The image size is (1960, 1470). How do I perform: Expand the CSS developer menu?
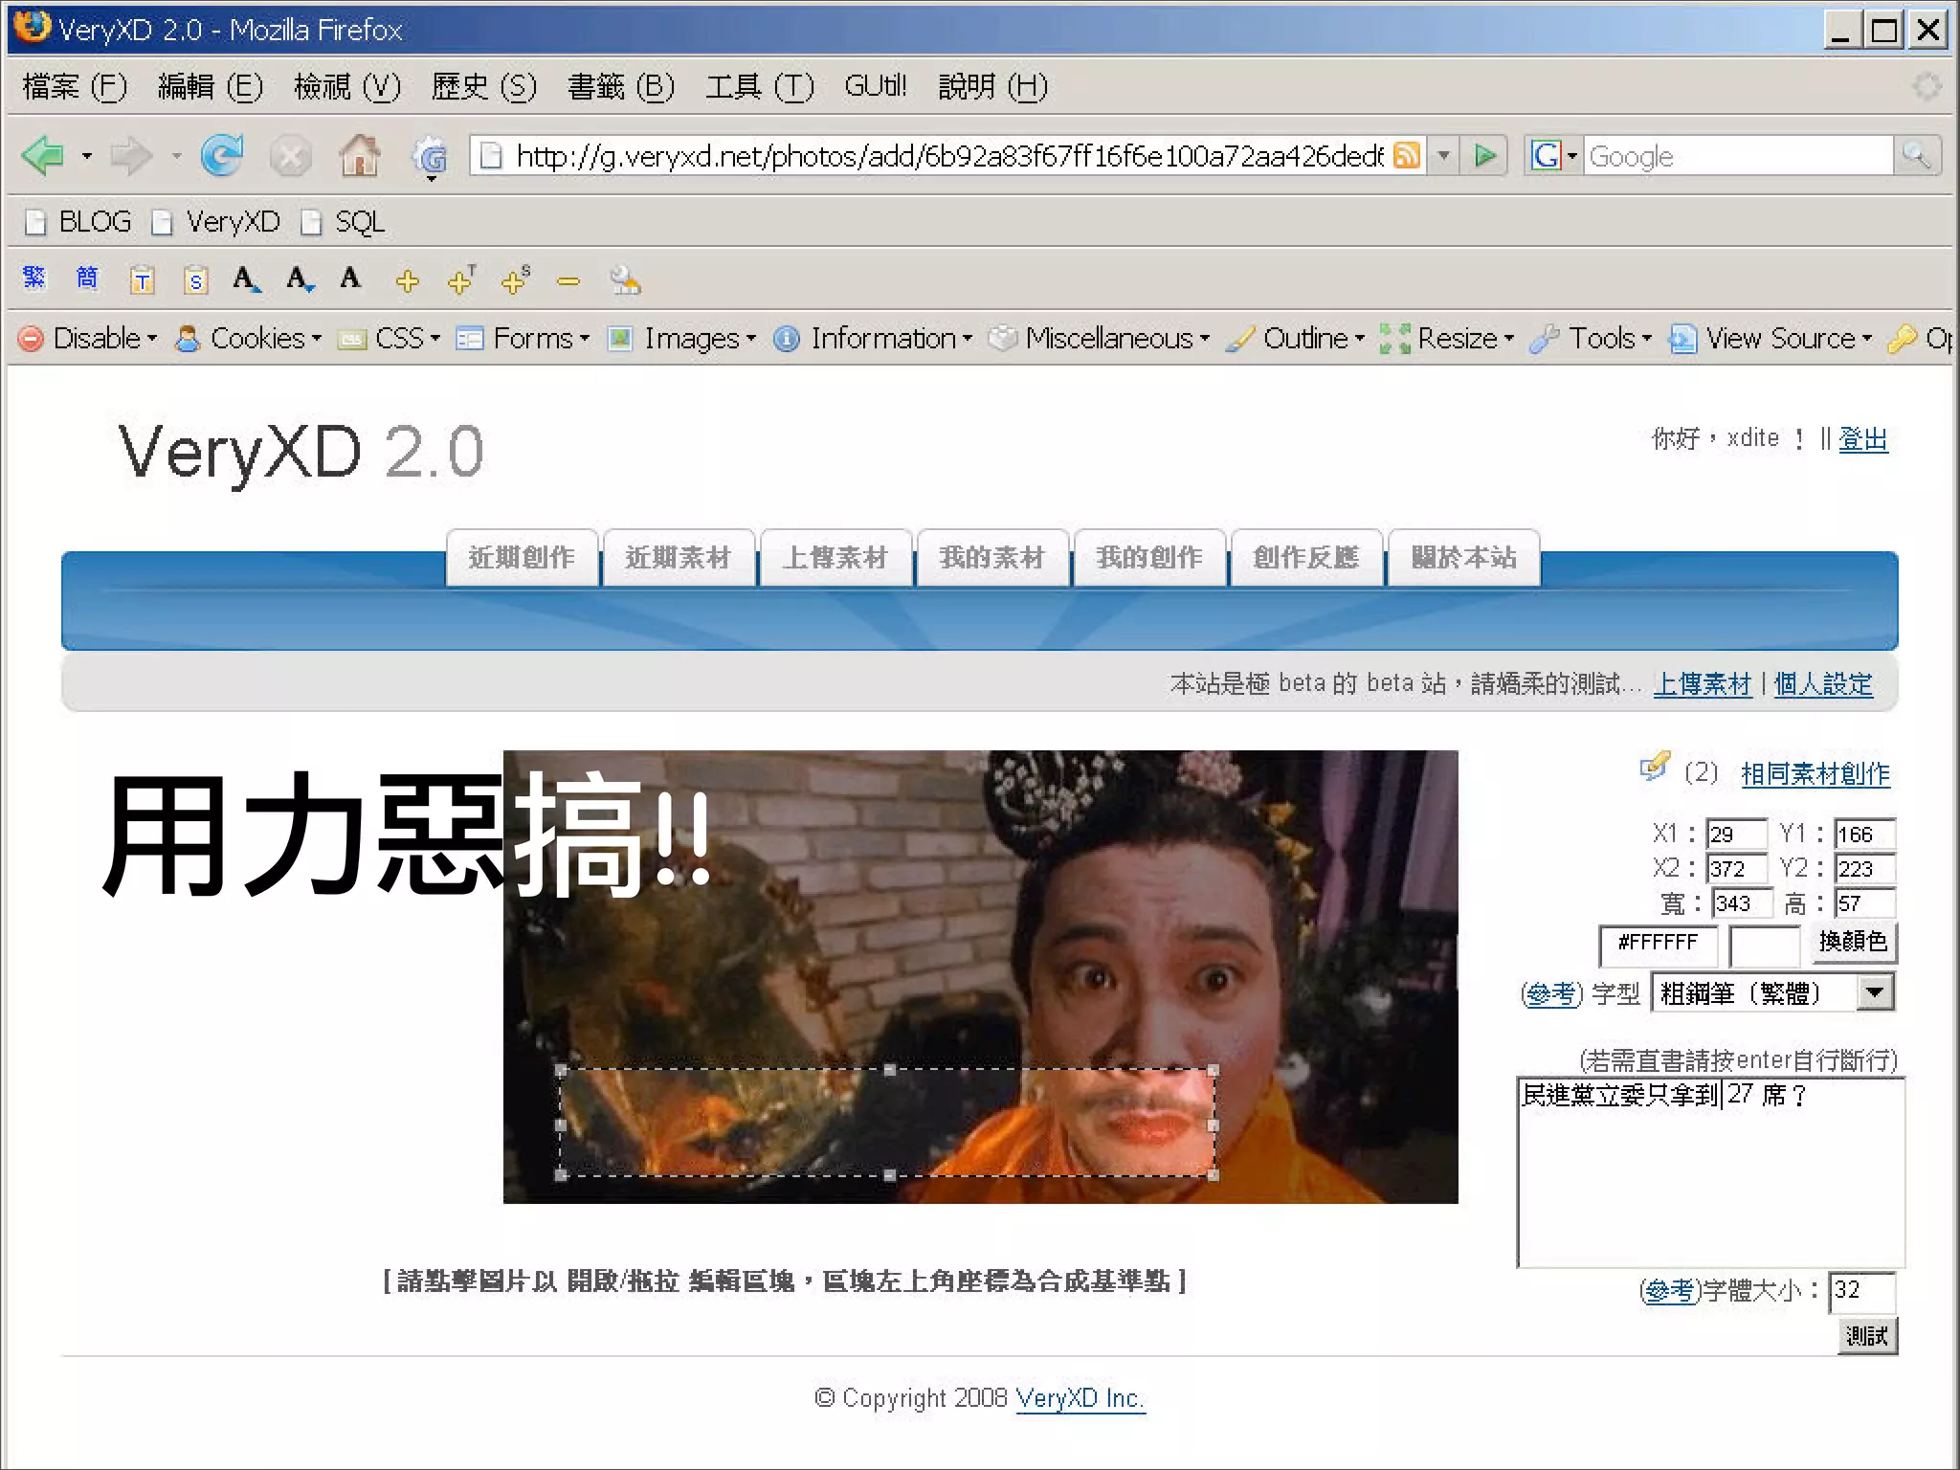pyautogui.click(x=389, y=338)
